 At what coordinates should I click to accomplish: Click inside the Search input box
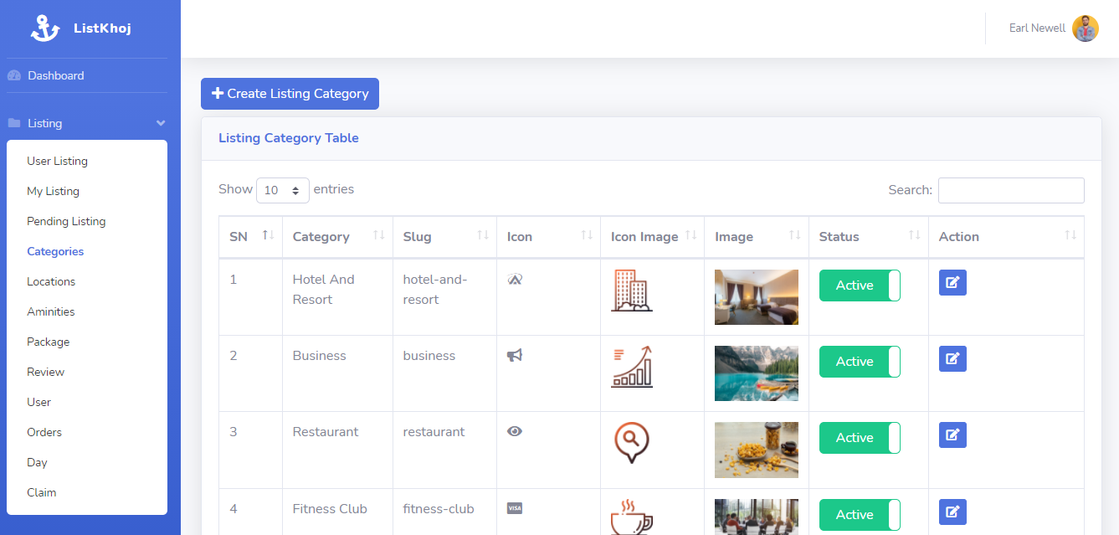(x=1010, y=190)
